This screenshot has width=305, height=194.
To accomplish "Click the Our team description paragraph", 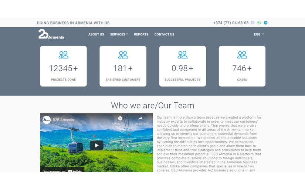I will pyautogui.click(x=209, y=144).
